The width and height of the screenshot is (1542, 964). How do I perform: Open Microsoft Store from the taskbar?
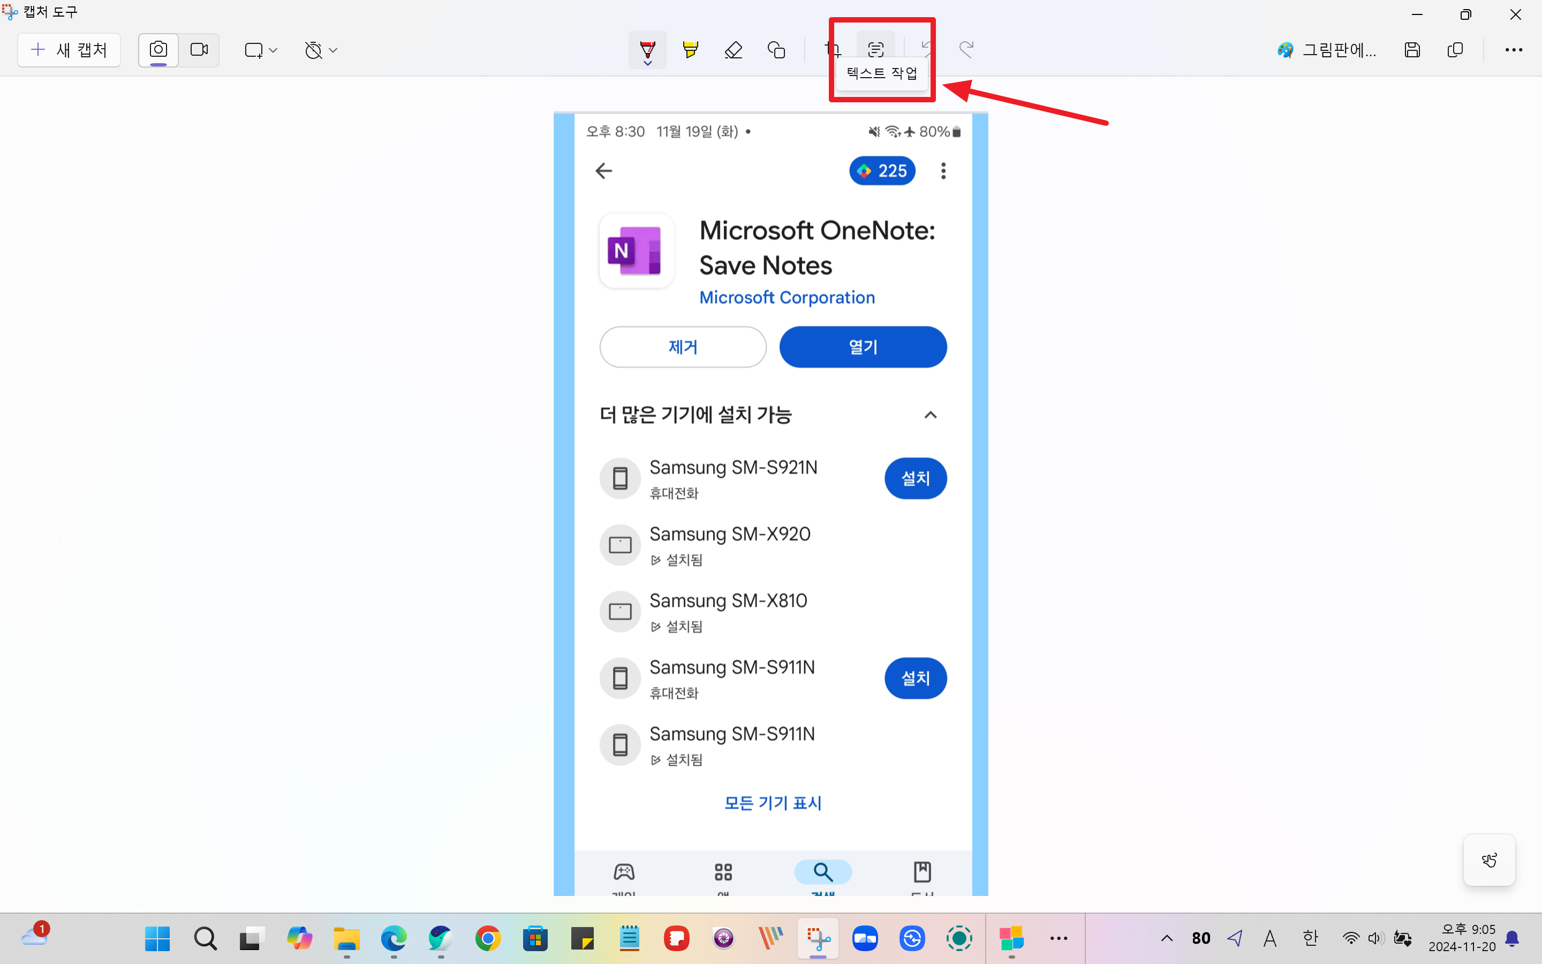coord(535,938)
